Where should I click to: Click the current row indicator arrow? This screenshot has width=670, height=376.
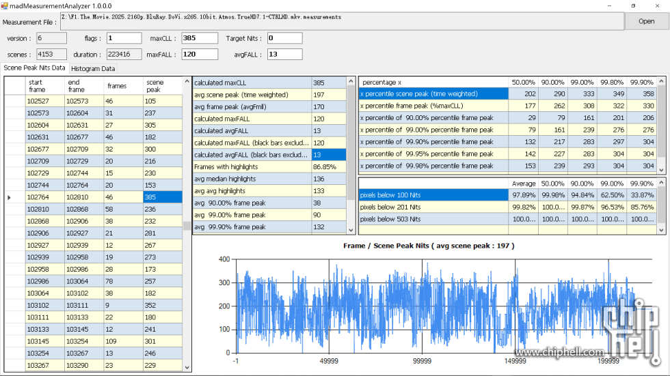click(x=9, y=197)
